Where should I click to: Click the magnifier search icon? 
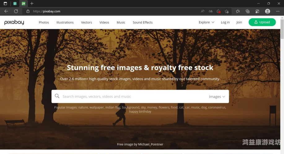click(57, 96)
